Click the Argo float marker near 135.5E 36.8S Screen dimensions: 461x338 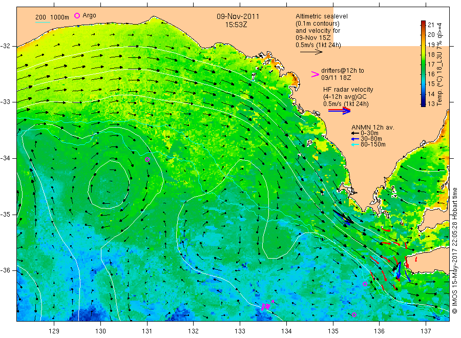(354, 315)
